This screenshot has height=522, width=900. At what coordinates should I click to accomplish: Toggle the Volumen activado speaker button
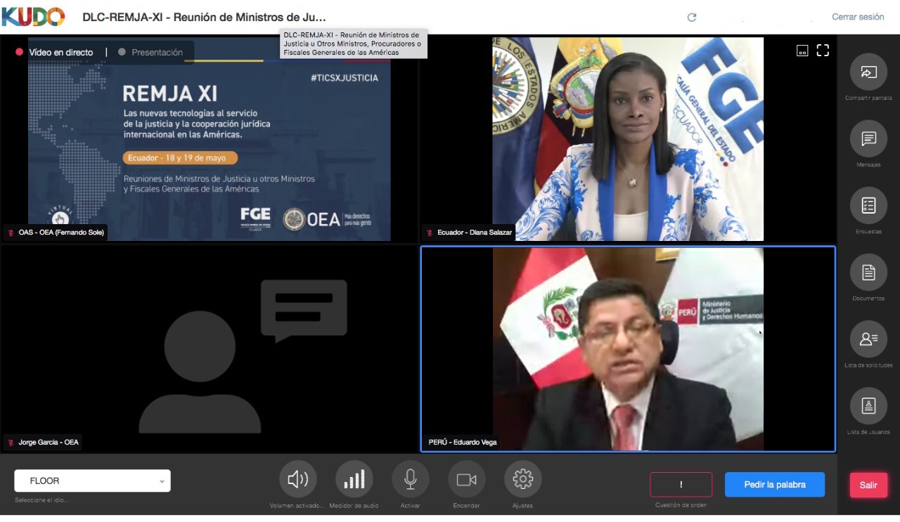coord(298,479)
